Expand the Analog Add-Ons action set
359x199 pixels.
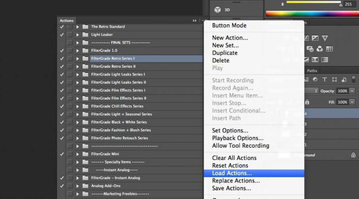point(77,186)
